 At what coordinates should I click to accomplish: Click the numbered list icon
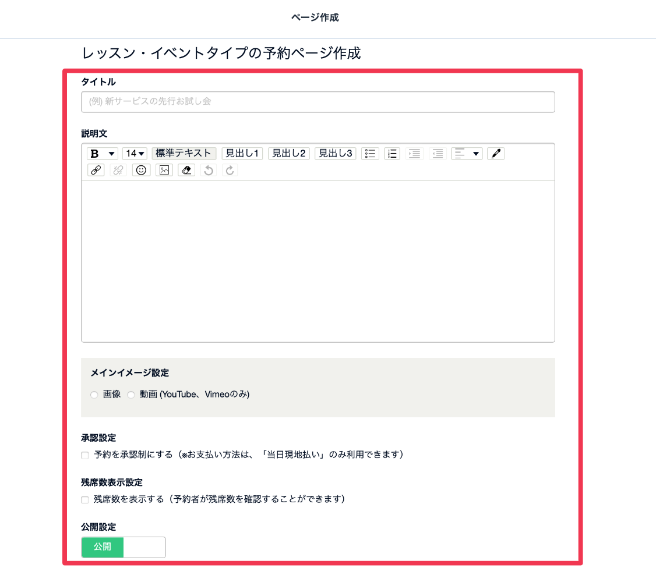click(x=392, y=154)
